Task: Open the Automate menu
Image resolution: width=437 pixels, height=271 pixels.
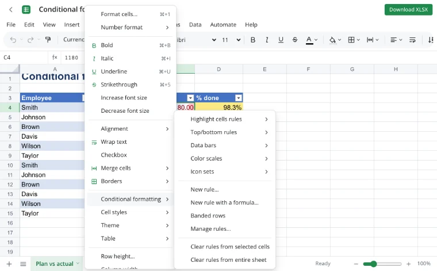Action: [223, 25]
